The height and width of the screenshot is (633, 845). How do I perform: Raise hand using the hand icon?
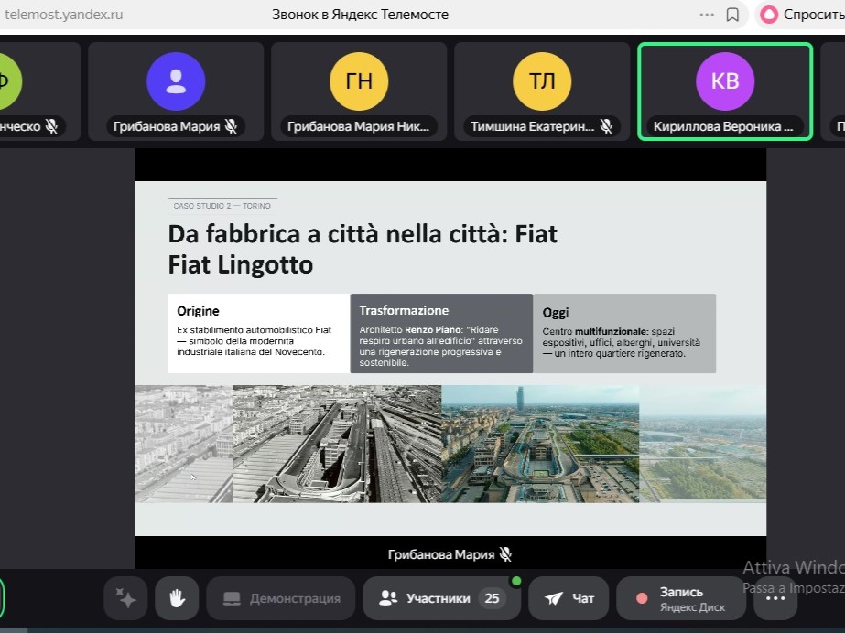(177, 598)
